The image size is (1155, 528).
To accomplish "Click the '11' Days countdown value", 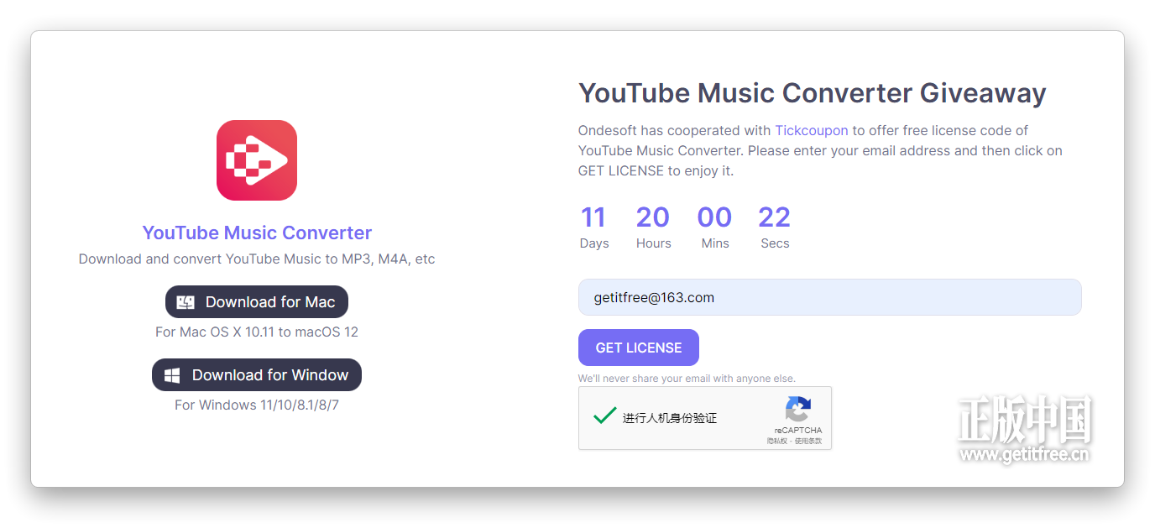I will coord(593,217).
